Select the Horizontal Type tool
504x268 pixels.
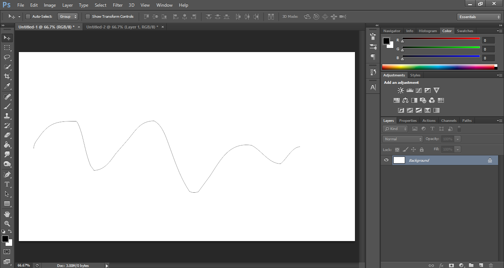click(7, 183)
